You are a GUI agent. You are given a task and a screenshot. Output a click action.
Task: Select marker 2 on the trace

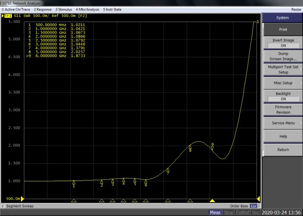coord(102,183)
